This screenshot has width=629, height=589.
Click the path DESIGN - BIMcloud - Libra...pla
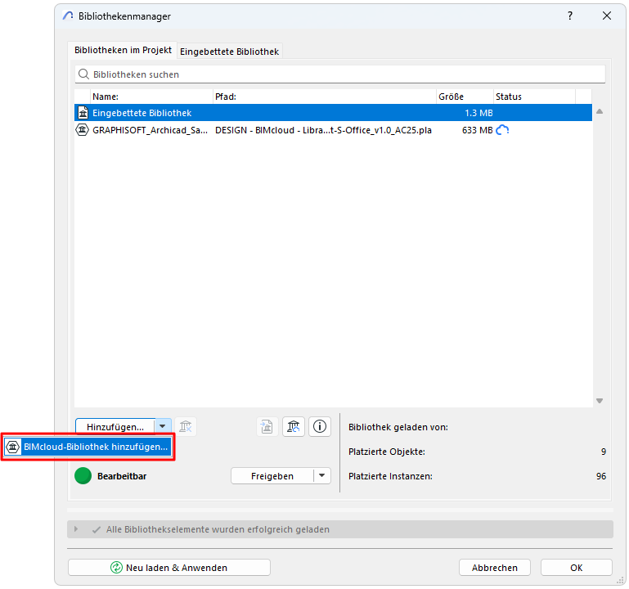click(x=323, y=130)
